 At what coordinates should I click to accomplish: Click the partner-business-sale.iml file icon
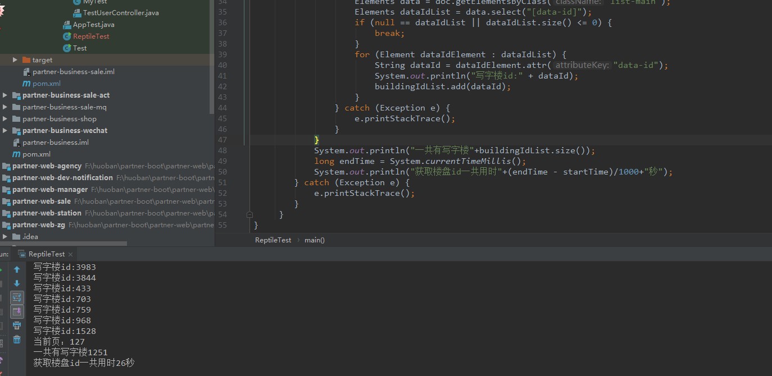(26, 72)
